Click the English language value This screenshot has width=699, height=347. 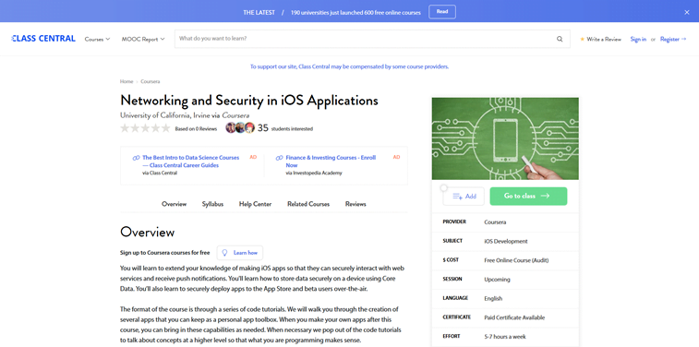[493, 298]
